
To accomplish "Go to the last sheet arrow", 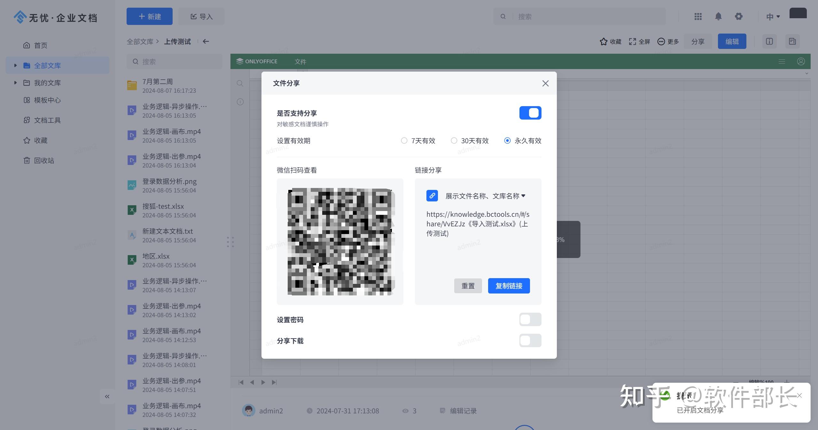I will (274, 382).
